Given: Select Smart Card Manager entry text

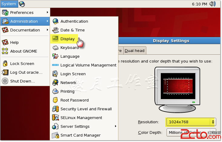Looking at the screenshot, I should 81,135.
